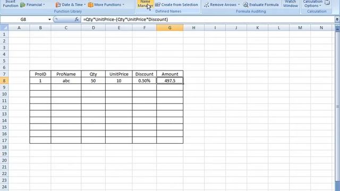Select row 7 header

tap(4, 74)
